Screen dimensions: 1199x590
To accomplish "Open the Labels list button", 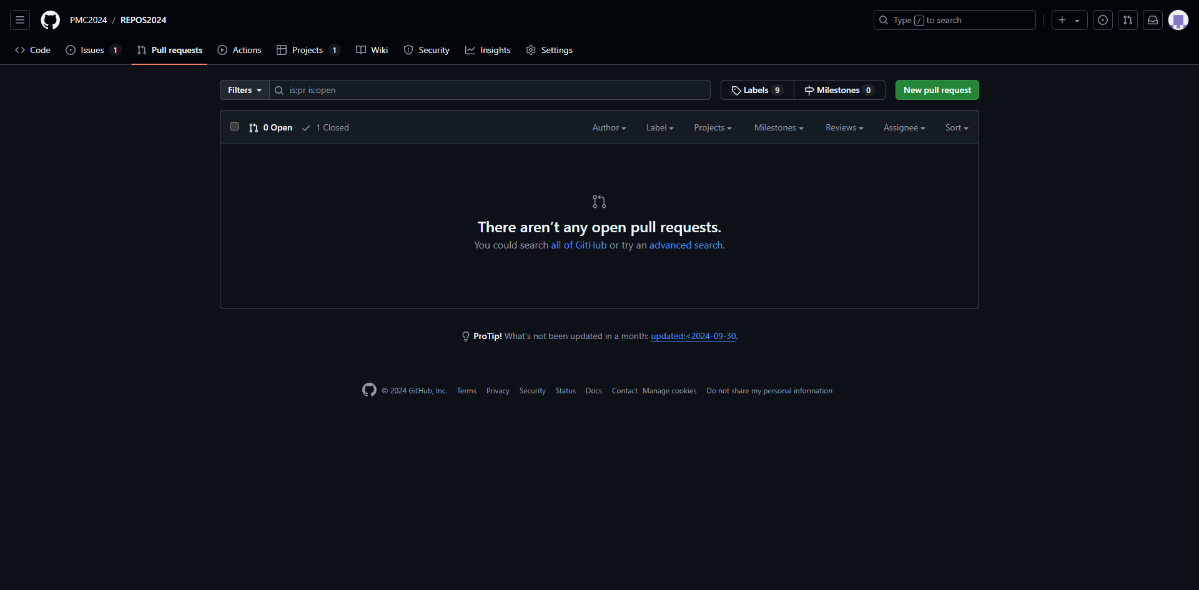I will [x=756, y=90].
